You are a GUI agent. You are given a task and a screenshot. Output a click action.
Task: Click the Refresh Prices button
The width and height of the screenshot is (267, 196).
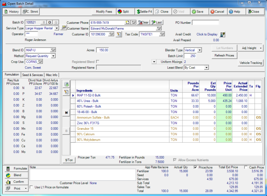click(x=224, y=56)
